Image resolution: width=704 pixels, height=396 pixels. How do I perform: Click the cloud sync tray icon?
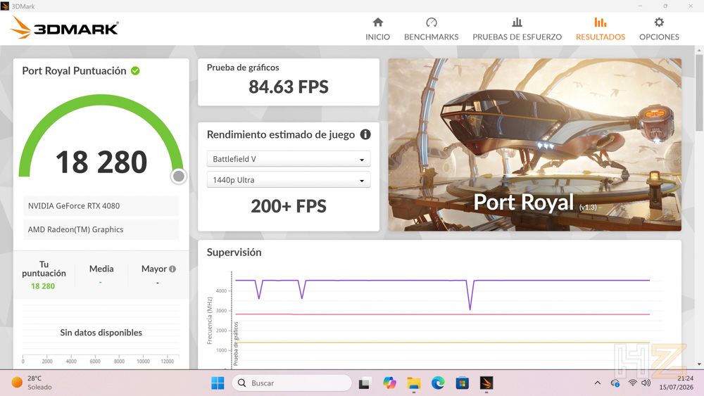(615, 383)
